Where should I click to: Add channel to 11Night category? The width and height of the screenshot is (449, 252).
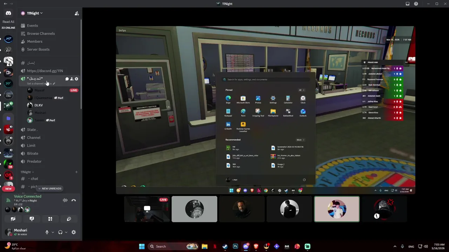(76, 172)
